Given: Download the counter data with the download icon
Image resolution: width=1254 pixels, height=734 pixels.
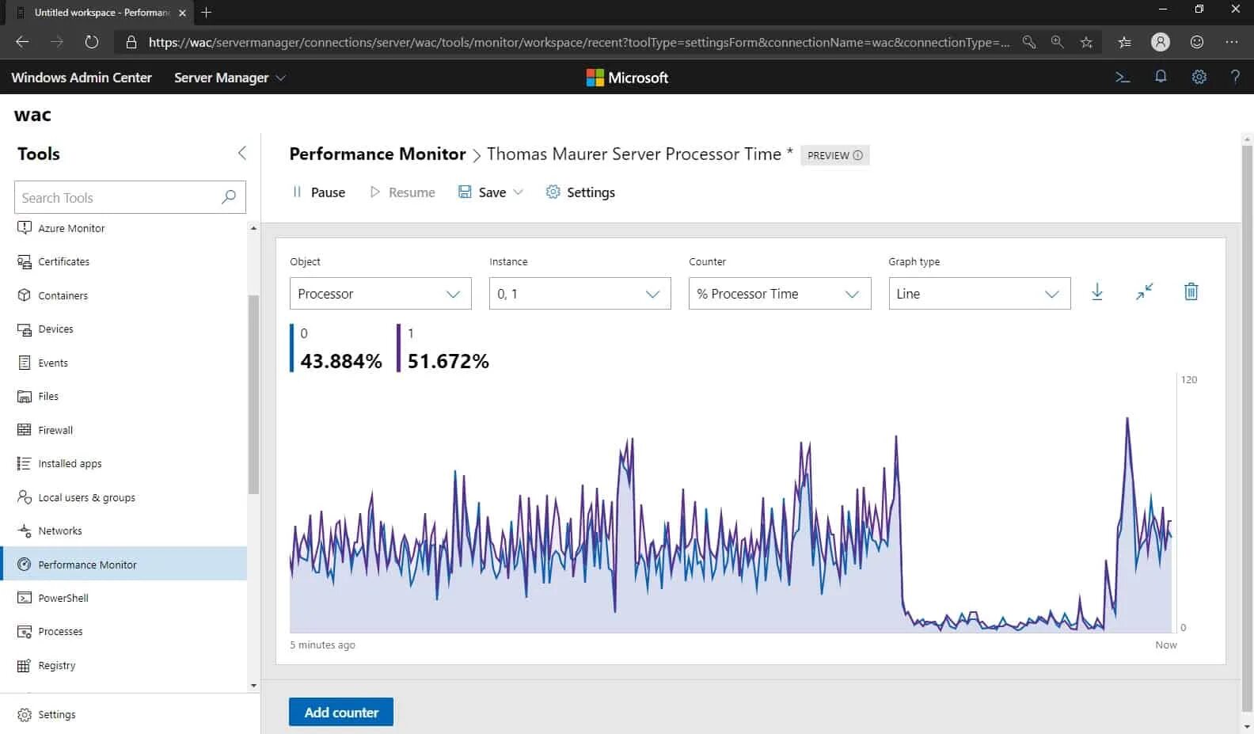Looking at the screenshot, I should point(1097,292).
